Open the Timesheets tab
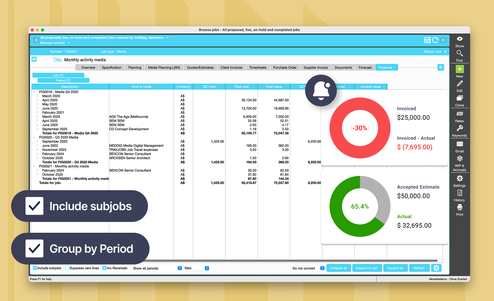494x301 pixels. click(258, 68)
